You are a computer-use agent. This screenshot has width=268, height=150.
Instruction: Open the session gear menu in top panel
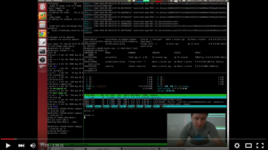click(227, 1)
